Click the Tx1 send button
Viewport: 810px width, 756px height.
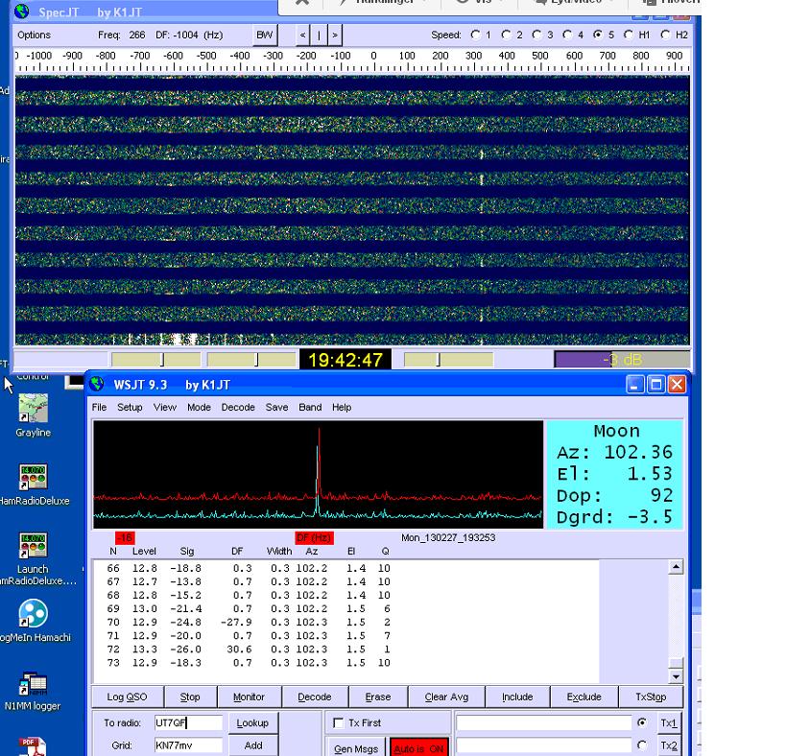point(669,723)
